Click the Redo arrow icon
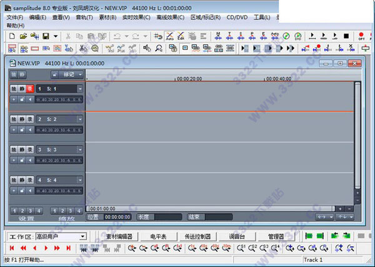375x267 pixels. tap(136, 36)
